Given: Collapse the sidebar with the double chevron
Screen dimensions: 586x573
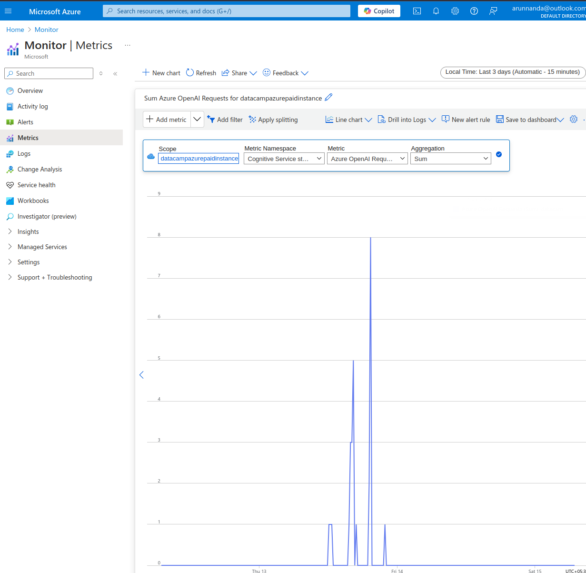Looking at the screenshot, I should 115,73.
